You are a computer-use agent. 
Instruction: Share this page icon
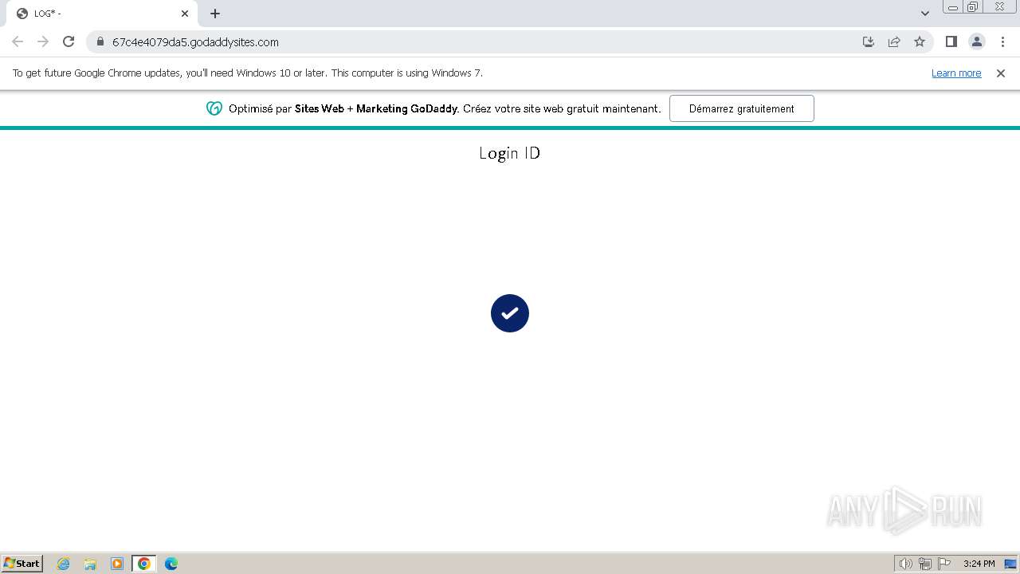coord(894,41)
